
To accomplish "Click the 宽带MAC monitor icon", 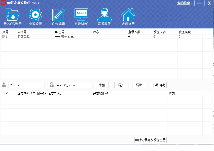I will [81, 15].
